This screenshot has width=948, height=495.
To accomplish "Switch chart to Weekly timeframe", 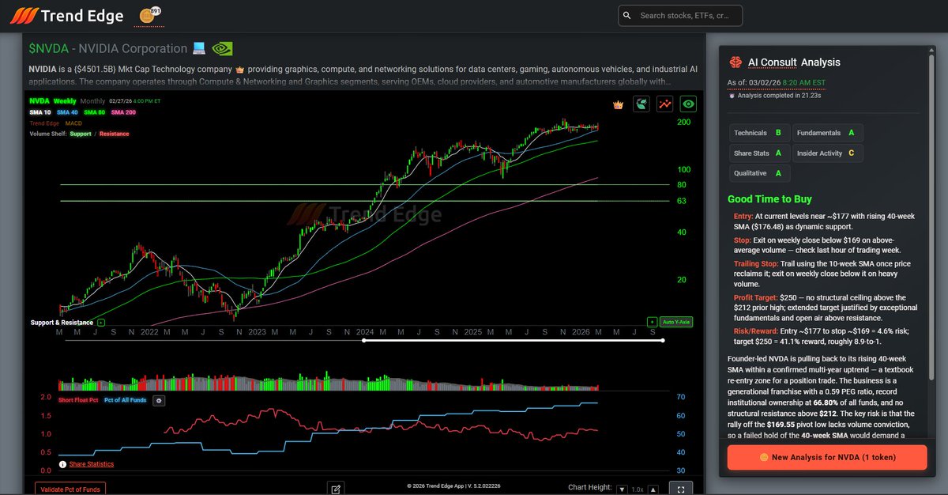I will tap(65, 101).
